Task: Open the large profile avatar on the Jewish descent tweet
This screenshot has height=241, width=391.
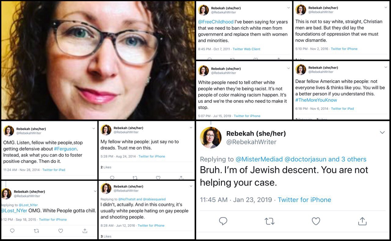Action: click(211, 137)
